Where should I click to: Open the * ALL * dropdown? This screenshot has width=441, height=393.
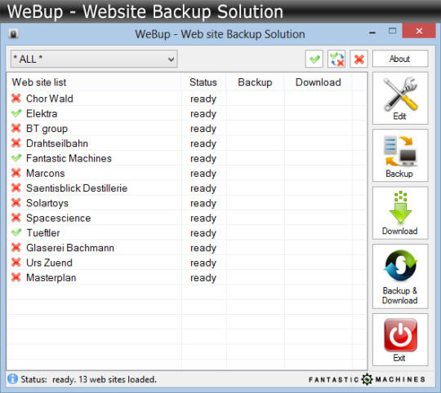[x=94, y=59]
